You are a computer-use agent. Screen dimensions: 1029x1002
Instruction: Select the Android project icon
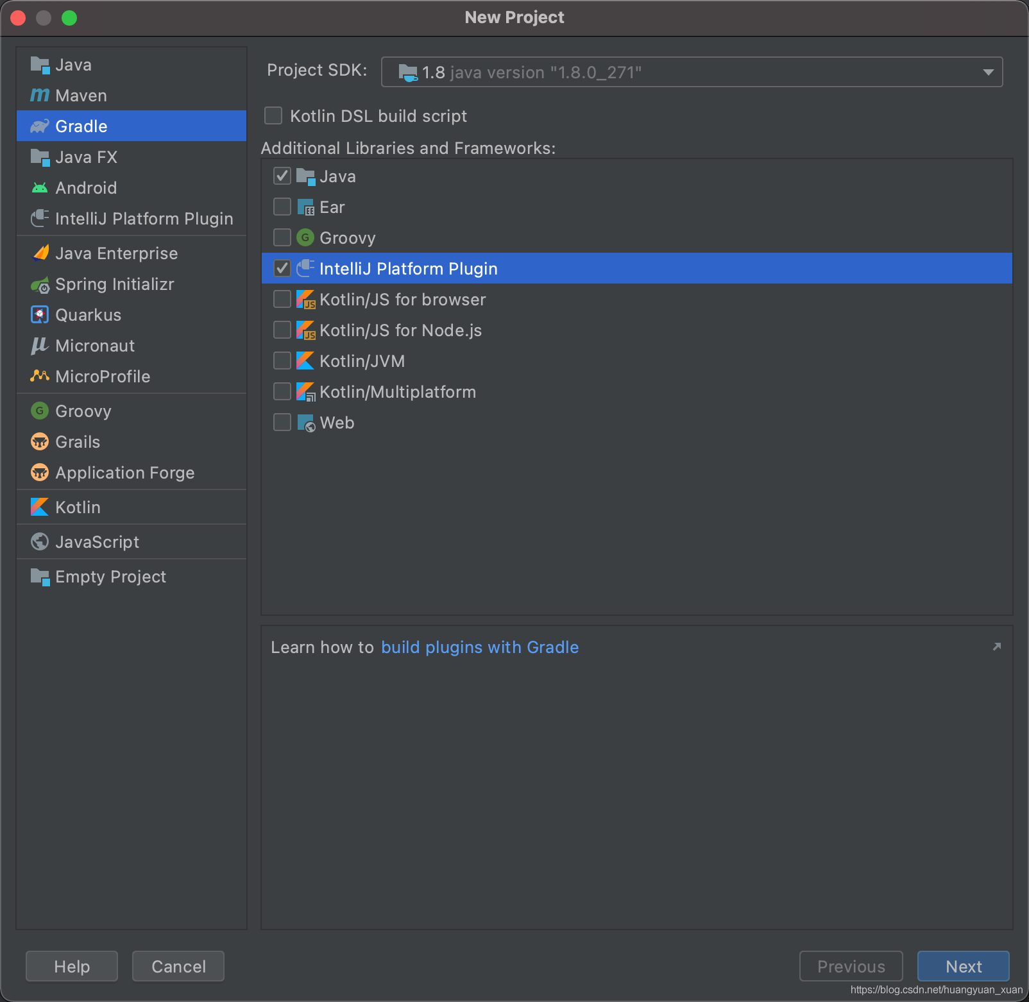point(39,187)
